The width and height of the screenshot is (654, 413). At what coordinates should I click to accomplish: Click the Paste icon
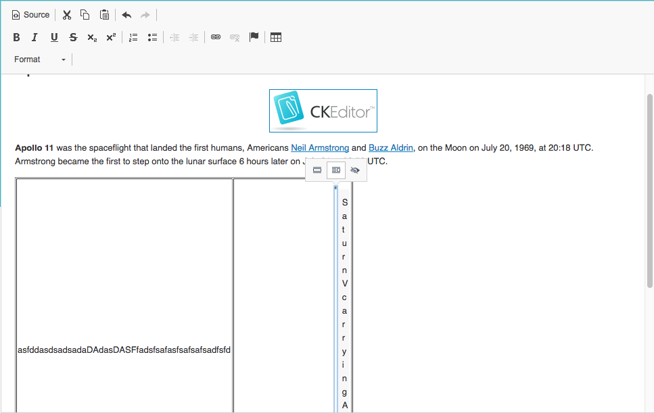pos(104,15)
